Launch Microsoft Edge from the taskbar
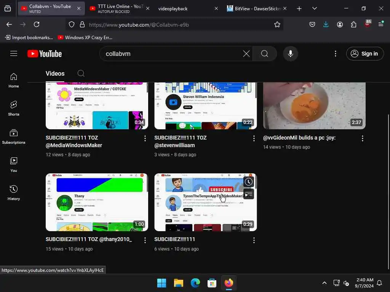The height and width of the screenshot is (292, 390). click(195, 283)
